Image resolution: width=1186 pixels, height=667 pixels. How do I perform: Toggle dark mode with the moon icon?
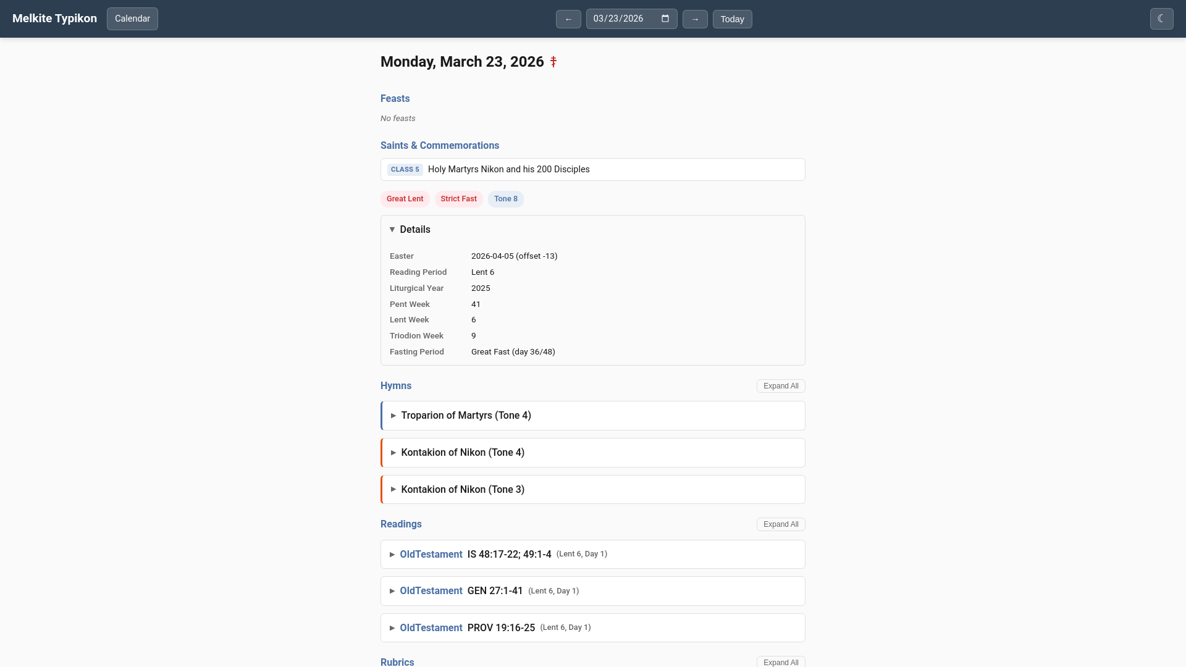pyautogui.click(x=1161, y=19)
